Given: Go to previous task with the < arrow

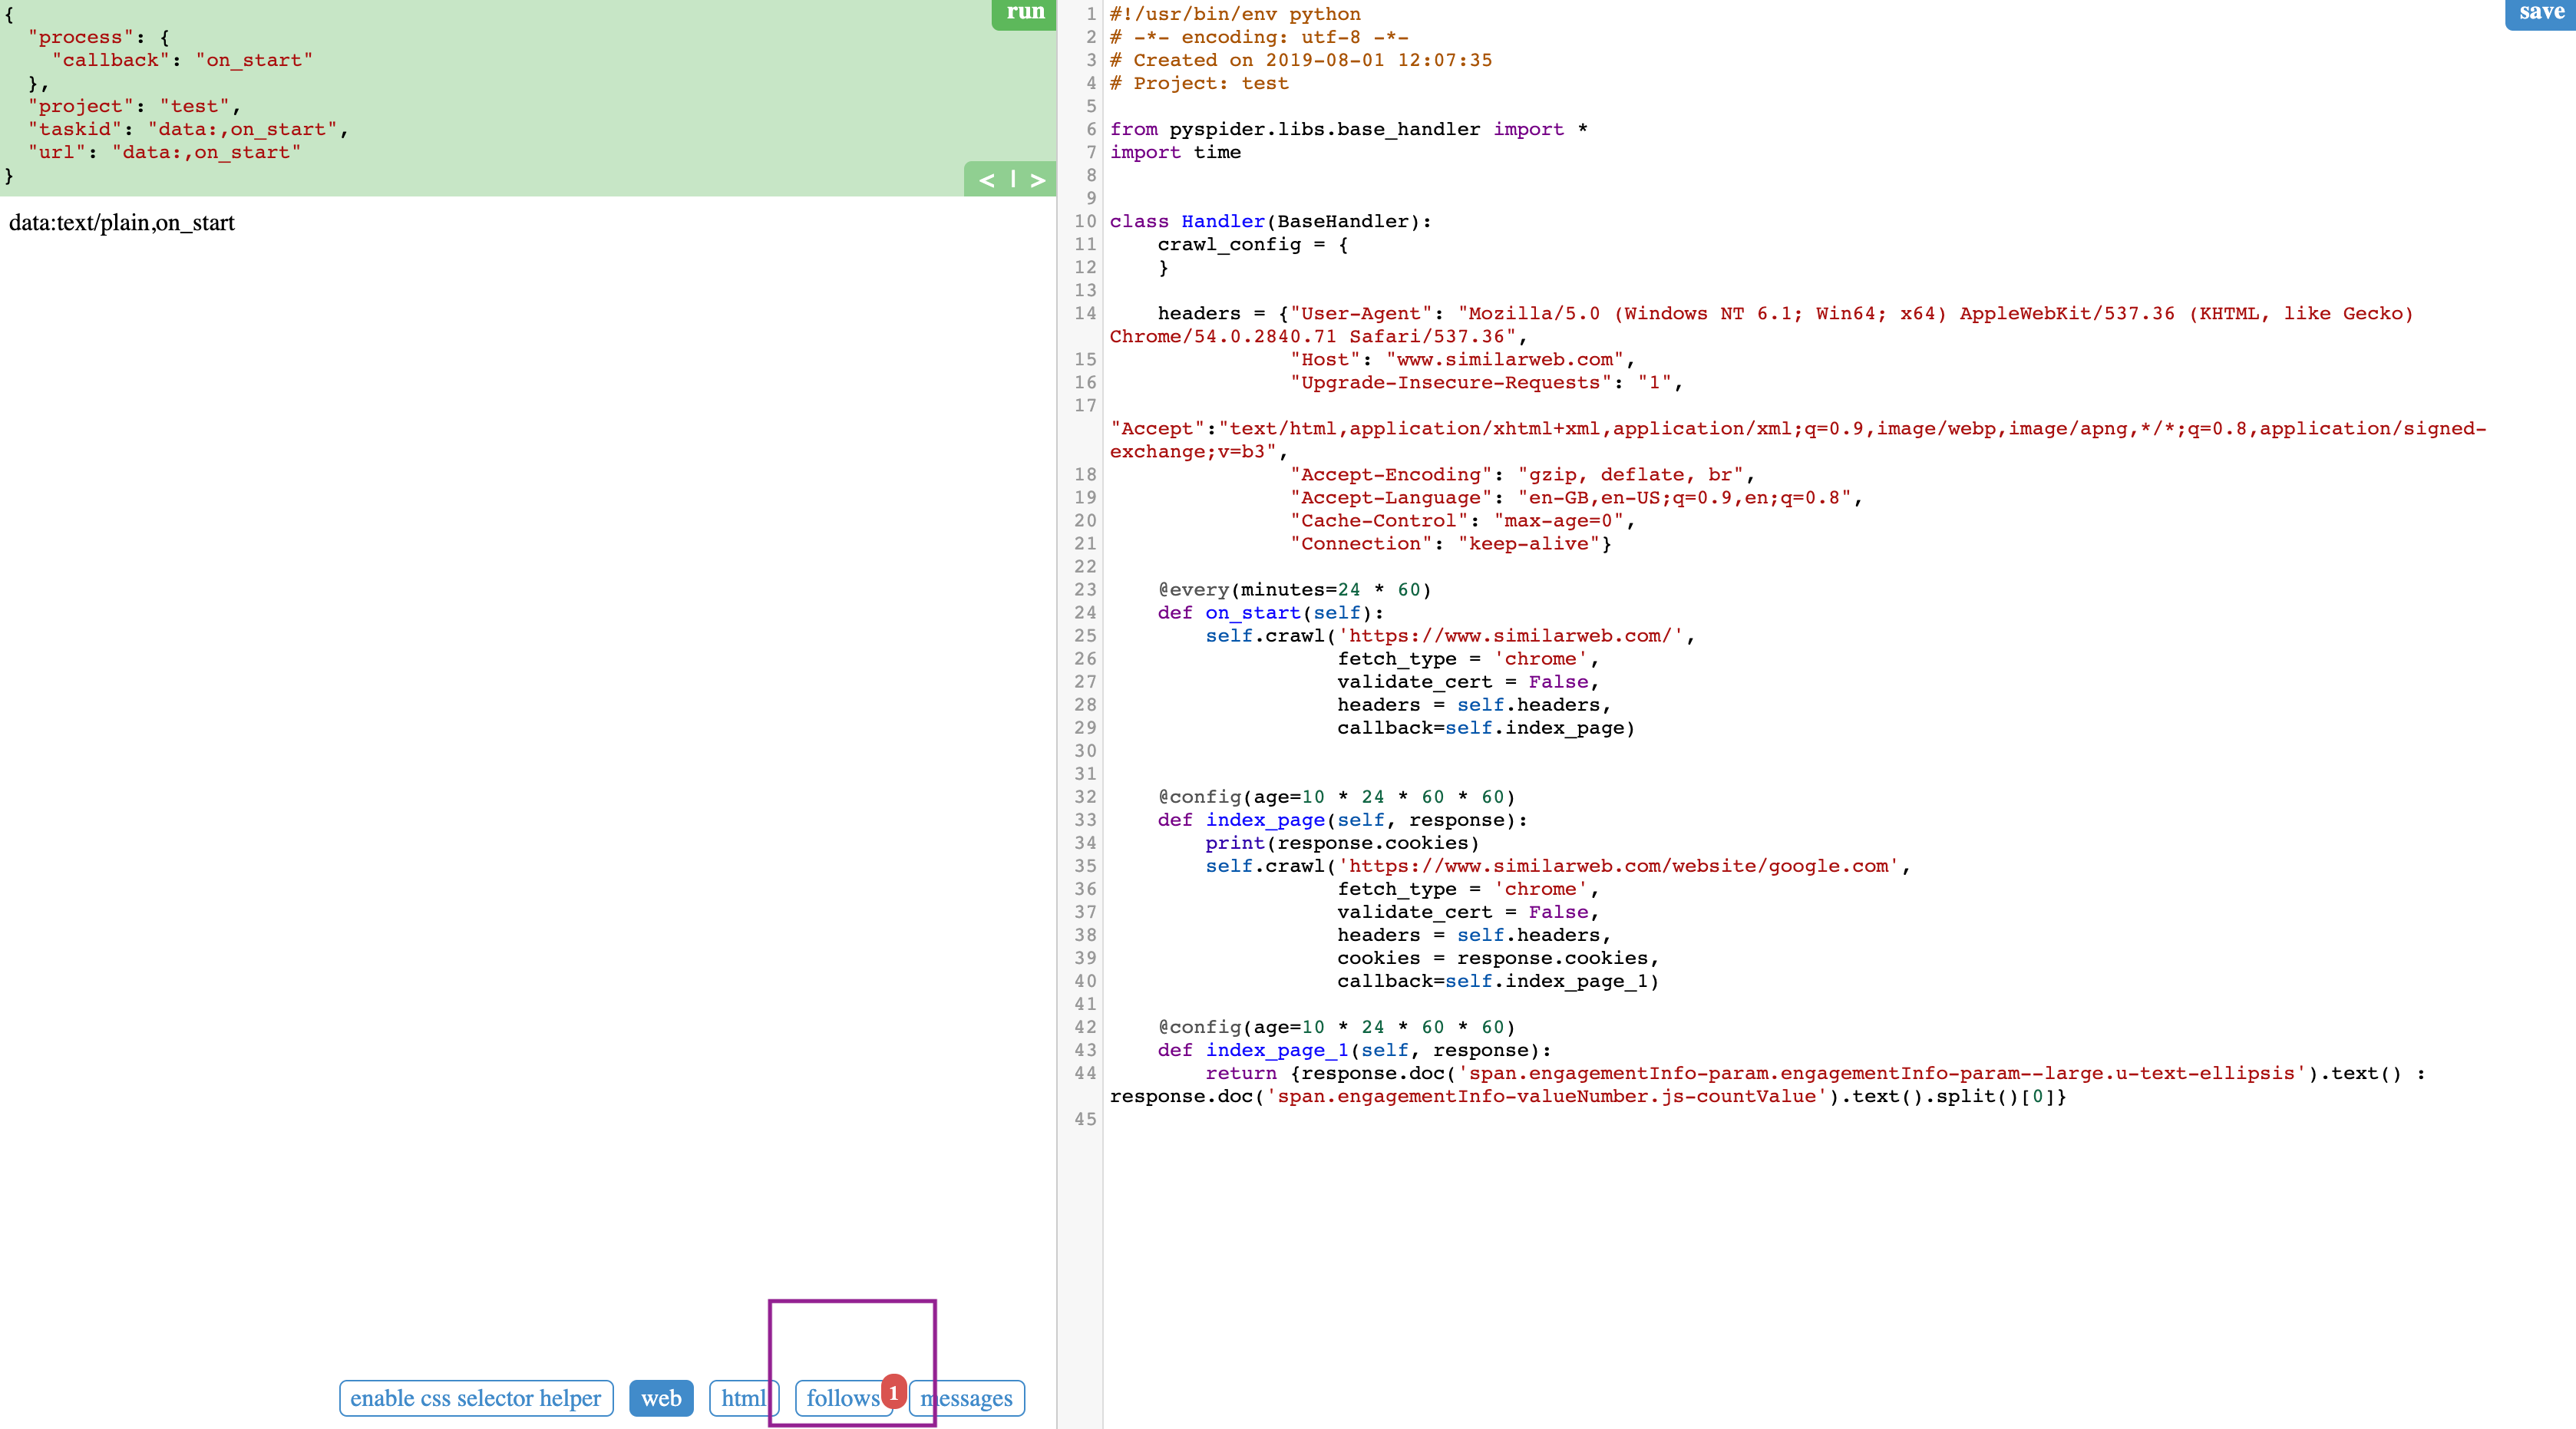Looking at the screenshot, I should pyautogui.click(x=986, y=180).
